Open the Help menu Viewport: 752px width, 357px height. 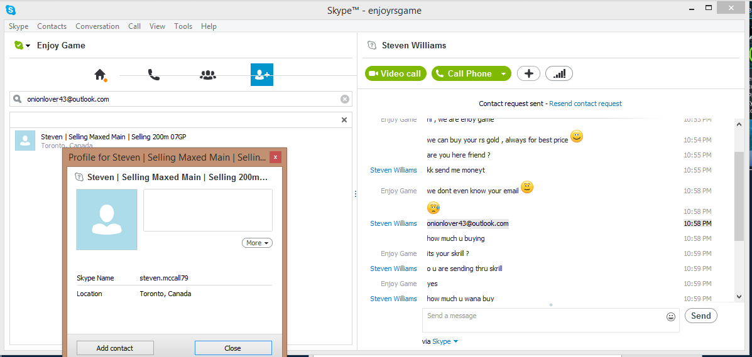point(209,26)
